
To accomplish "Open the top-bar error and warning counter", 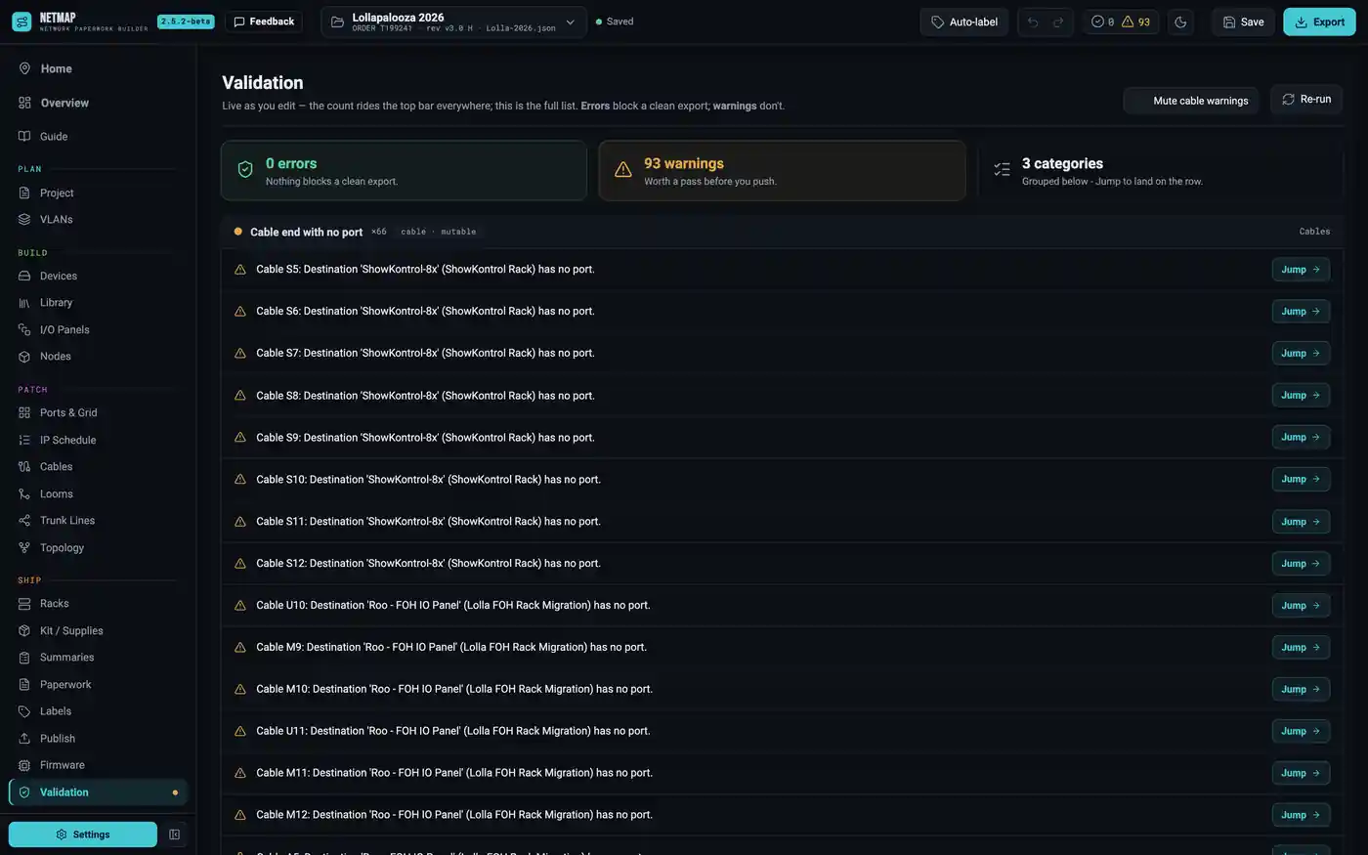I will 1121,21.
